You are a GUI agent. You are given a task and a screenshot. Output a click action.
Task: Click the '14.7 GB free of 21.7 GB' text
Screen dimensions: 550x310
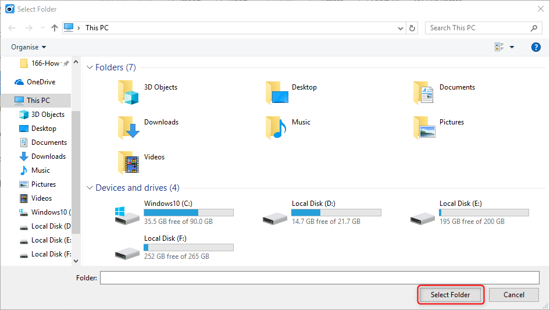coord(326,222)
